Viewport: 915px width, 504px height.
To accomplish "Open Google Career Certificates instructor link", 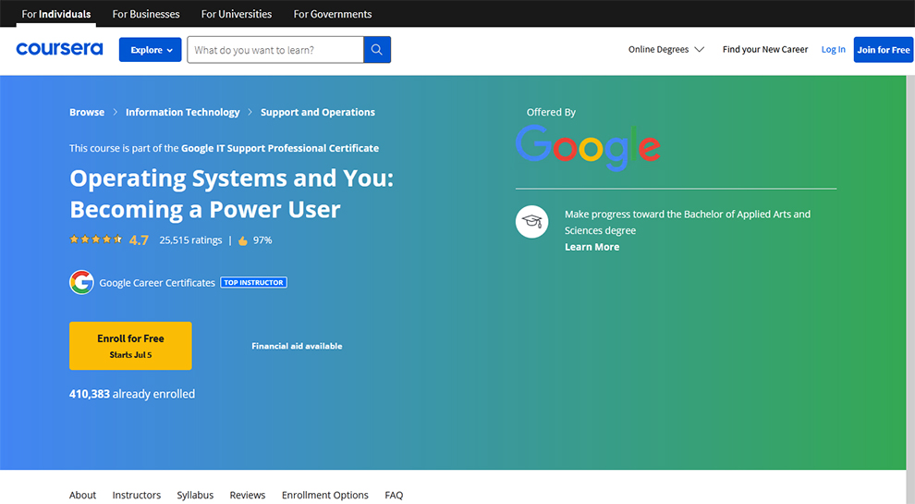I will (x=157, y=283).
